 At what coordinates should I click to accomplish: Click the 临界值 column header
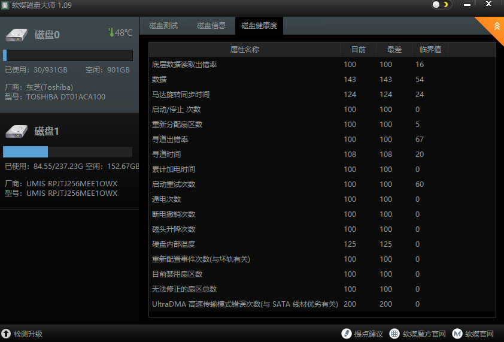pos(430,49)
